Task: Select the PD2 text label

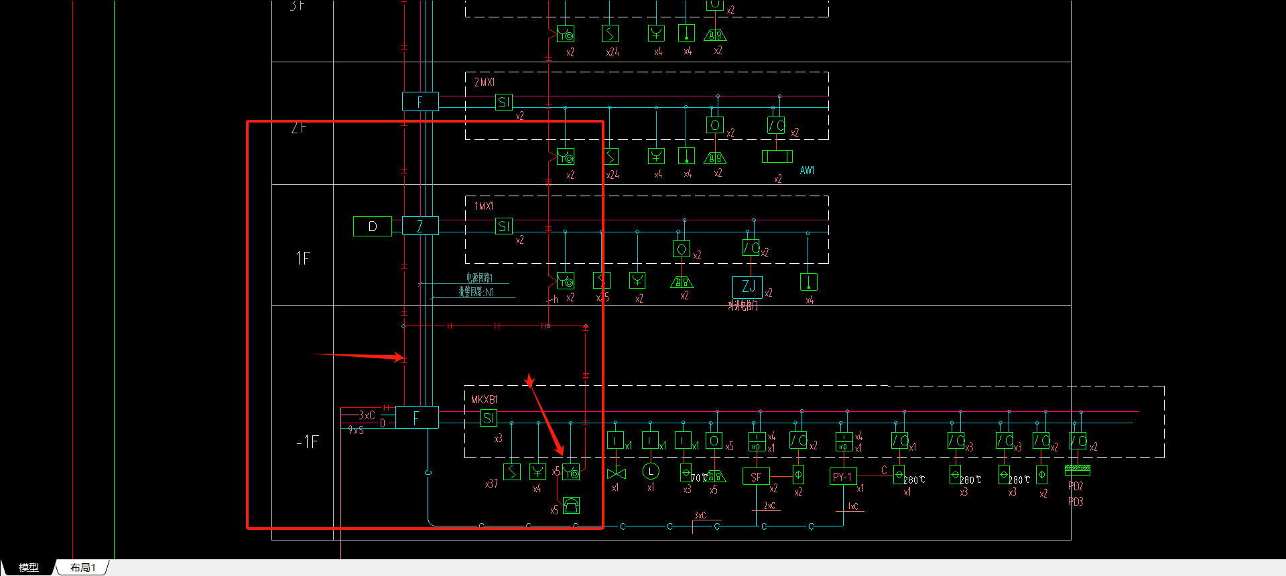Action: pyautogui.click(x=1076, y=486)
